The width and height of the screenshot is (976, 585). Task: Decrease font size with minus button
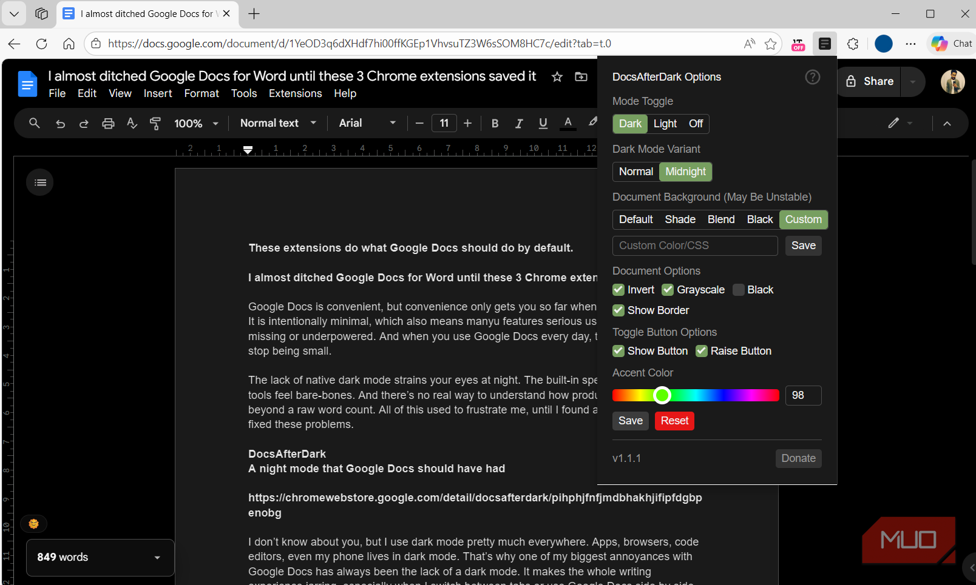click(419, 123)
